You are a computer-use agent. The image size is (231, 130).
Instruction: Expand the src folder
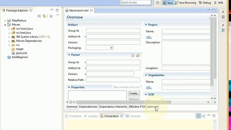coord(9,45)
